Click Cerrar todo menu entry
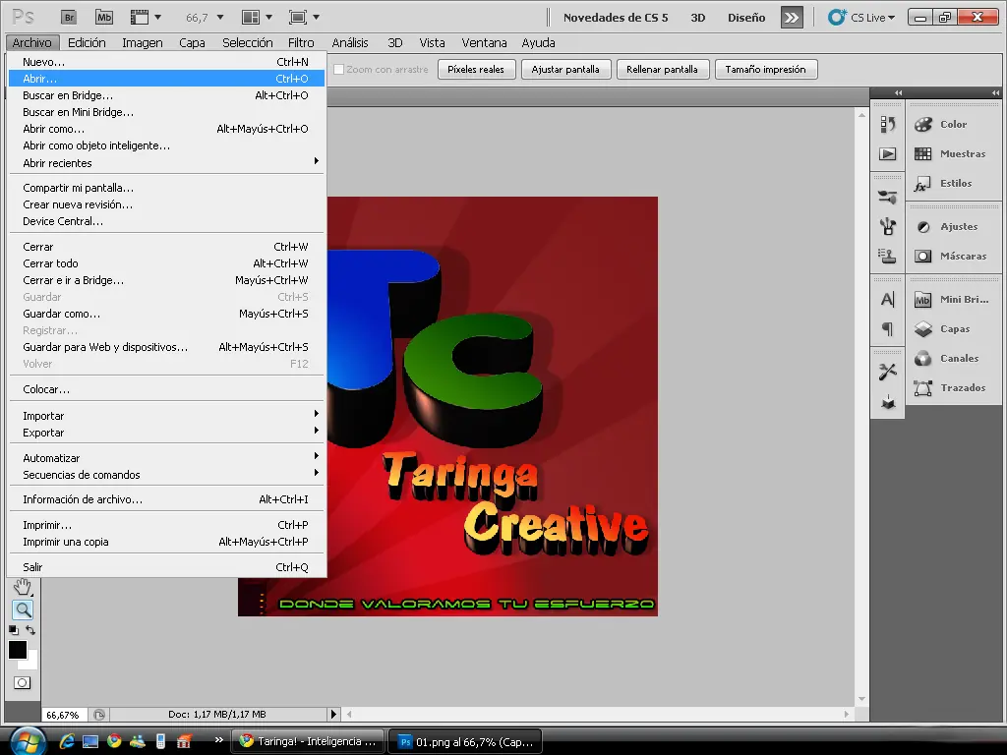Screen dimensions: 1007x755 click(166, 263)
